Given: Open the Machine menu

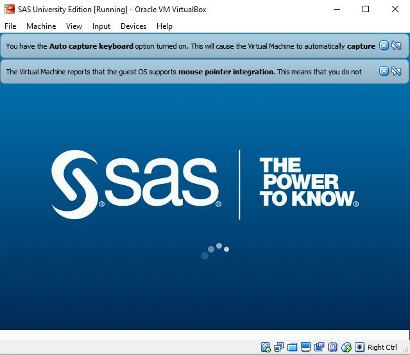Looking at the screenshot, I should (41, 26).
